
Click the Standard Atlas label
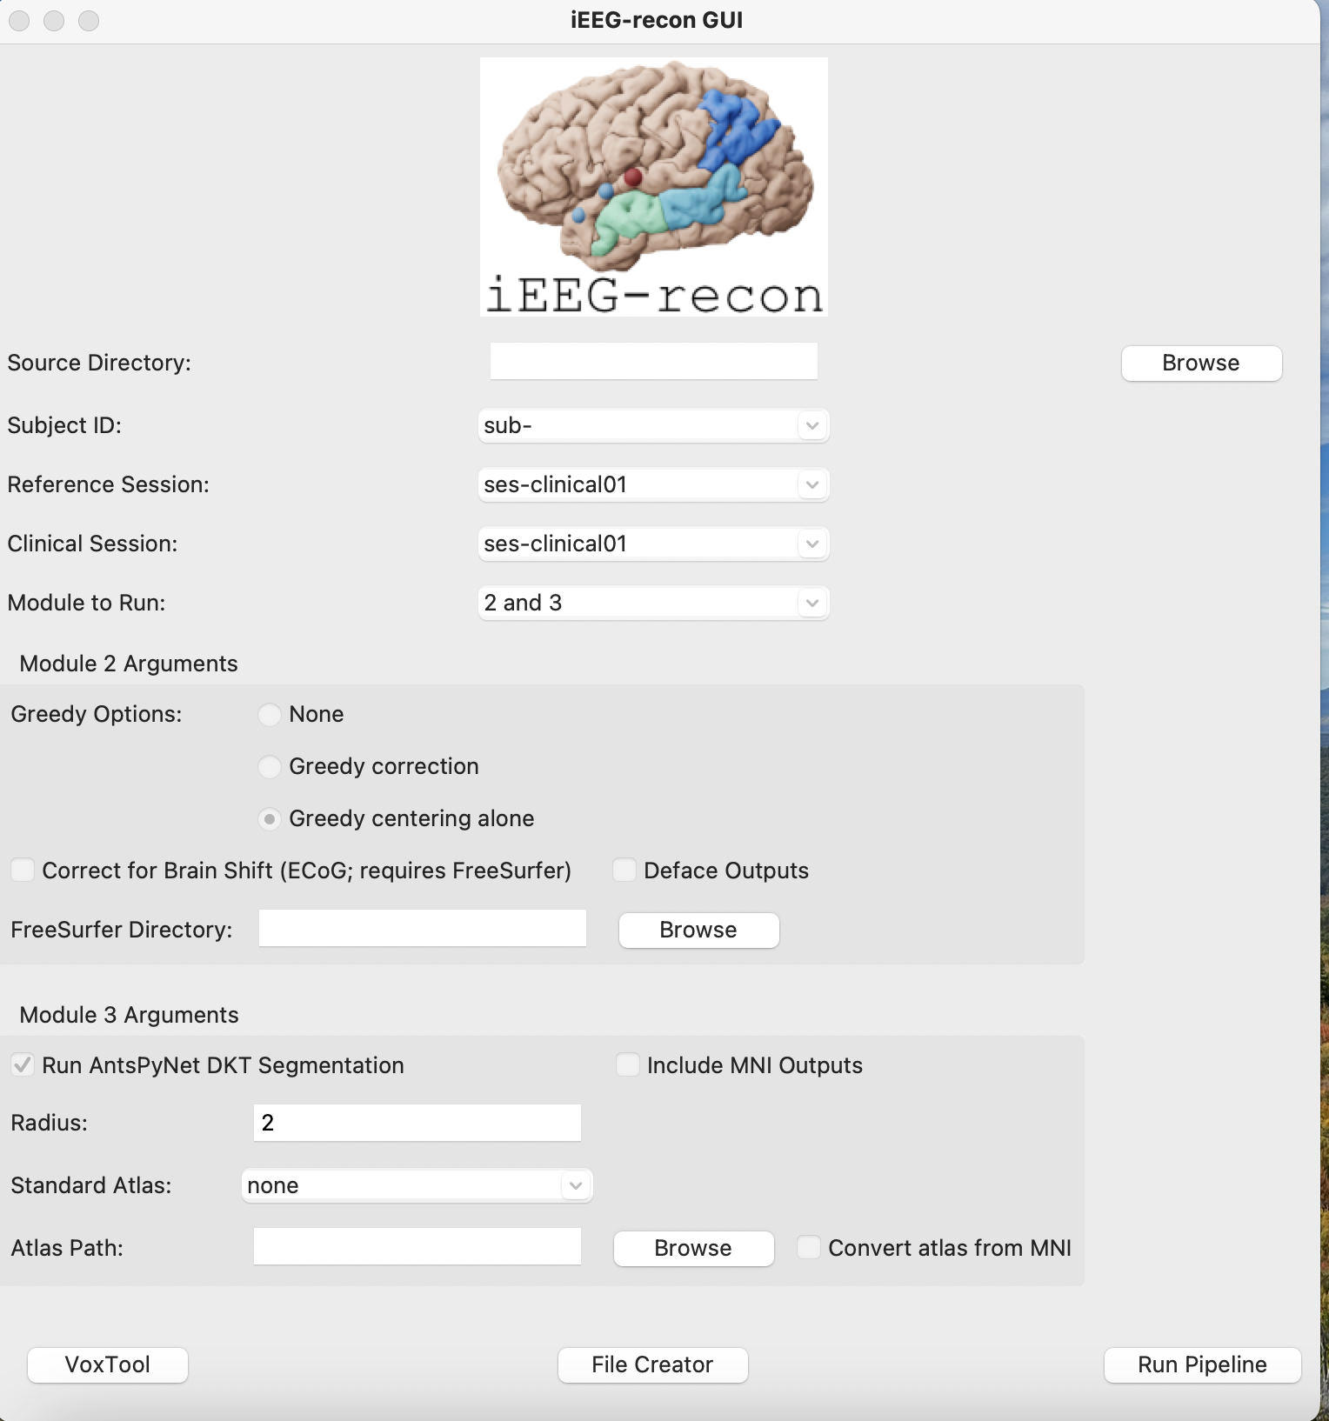click(91, 1185)
